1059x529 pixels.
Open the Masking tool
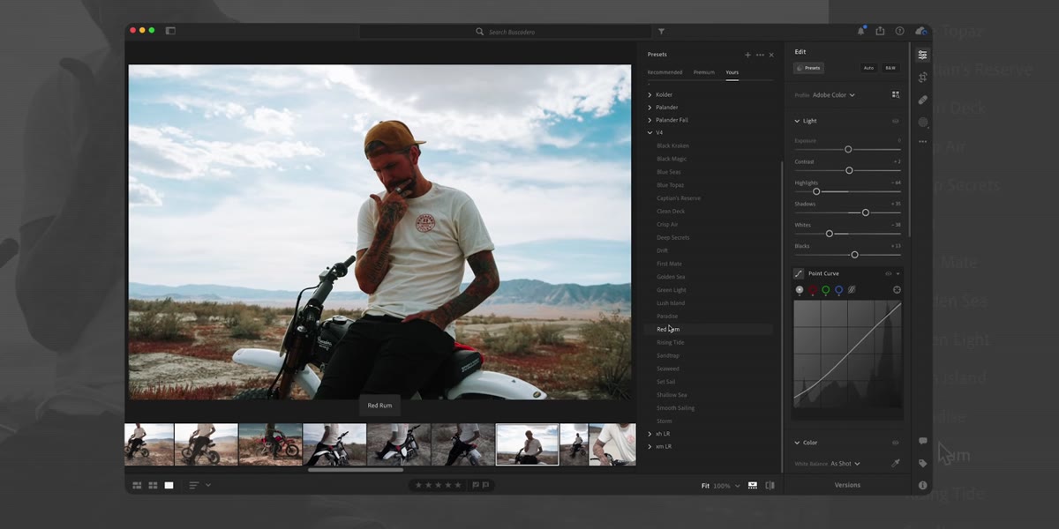922,122
